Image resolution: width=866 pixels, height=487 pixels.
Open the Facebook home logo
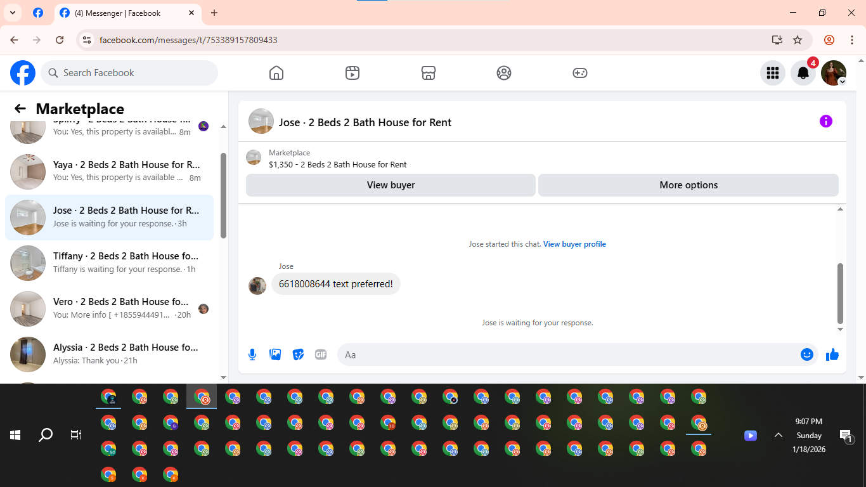click(23, 73)
